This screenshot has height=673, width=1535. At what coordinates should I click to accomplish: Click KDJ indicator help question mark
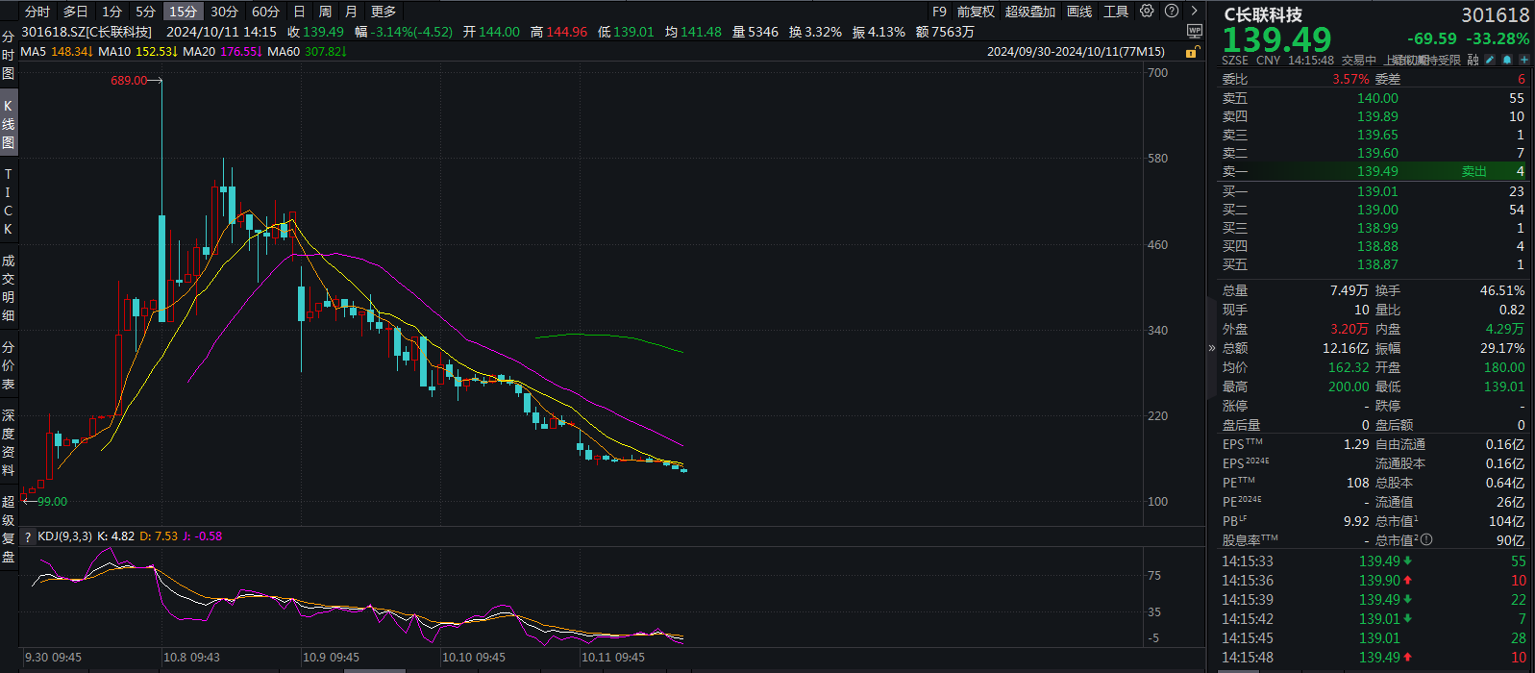click(x=28, y=536)
